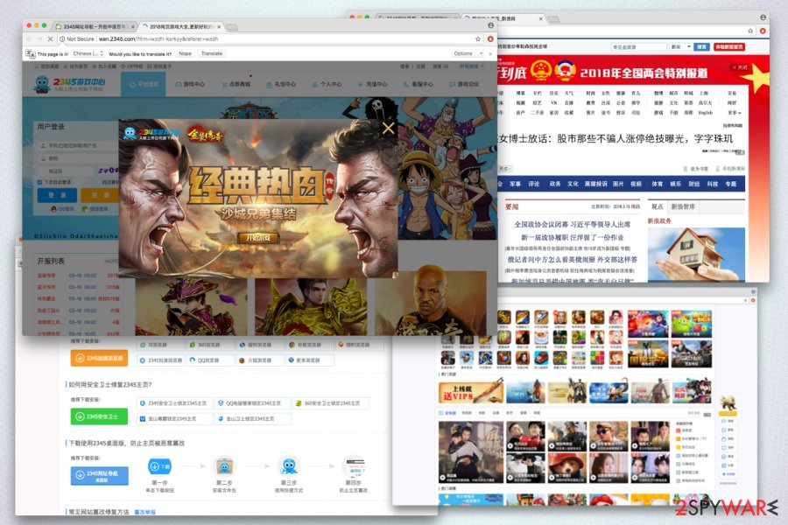Open the 全国政协会议闭幕 news headline
The height and width of the screenshot is (525, 788).
572,224
